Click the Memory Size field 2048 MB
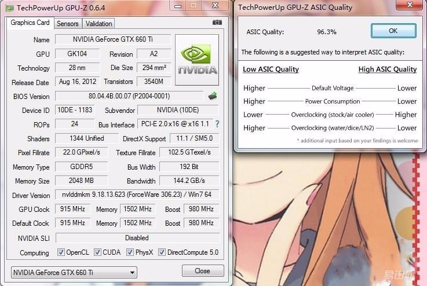 (82, 181)
